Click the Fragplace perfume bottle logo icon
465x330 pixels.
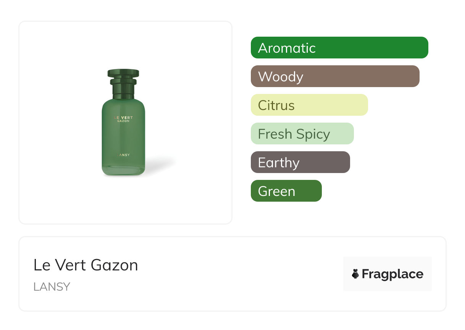coord(355,274)
